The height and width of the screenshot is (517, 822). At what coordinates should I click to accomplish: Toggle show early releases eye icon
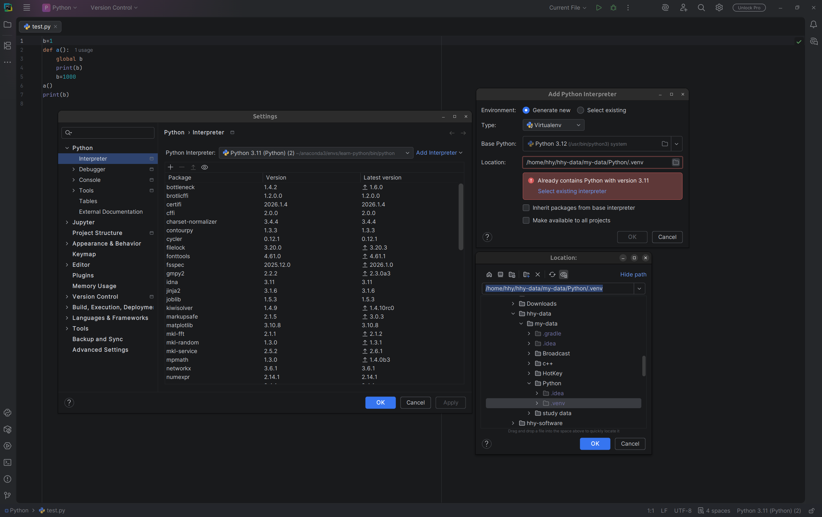click(205, 167)
